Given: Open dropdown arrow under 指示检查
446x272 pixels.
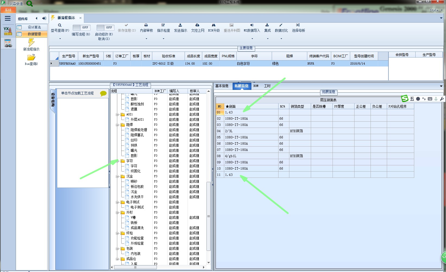Looking at the screenshot, I should click(163, 39).
